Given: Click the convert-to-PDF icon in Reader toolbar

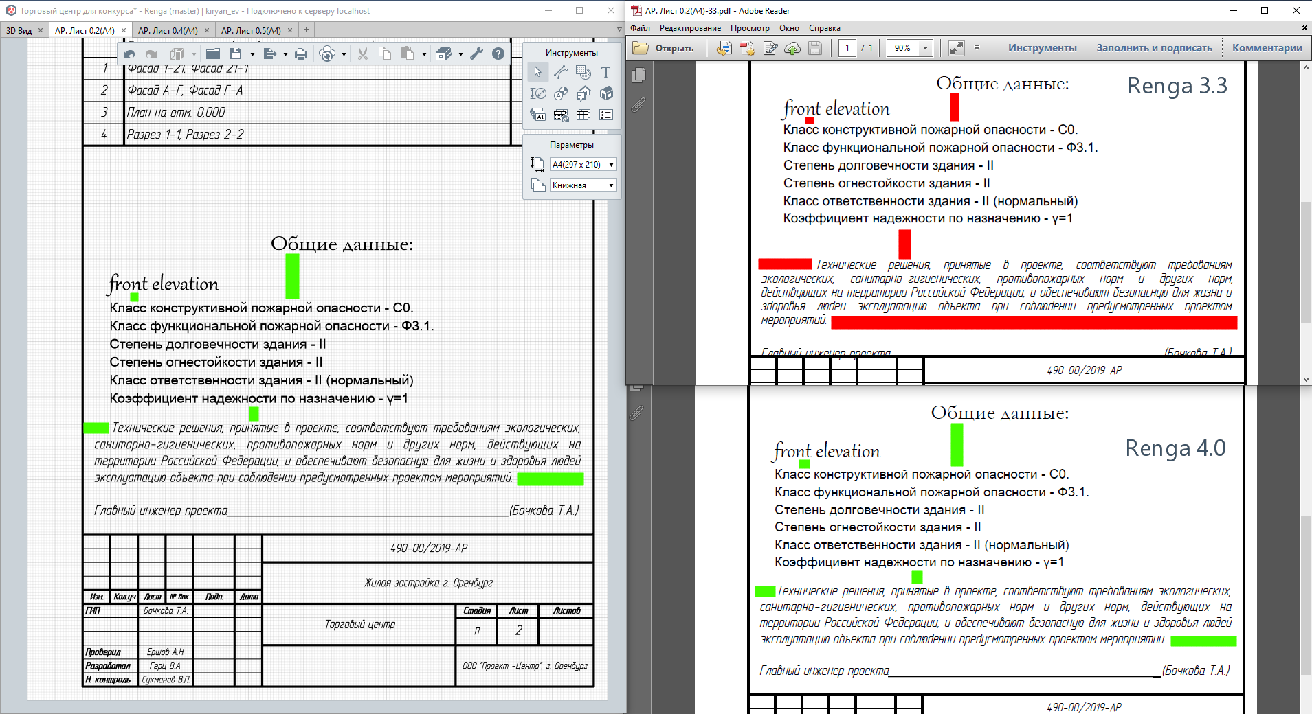Looking at the screenshot, I should [724, 48].
